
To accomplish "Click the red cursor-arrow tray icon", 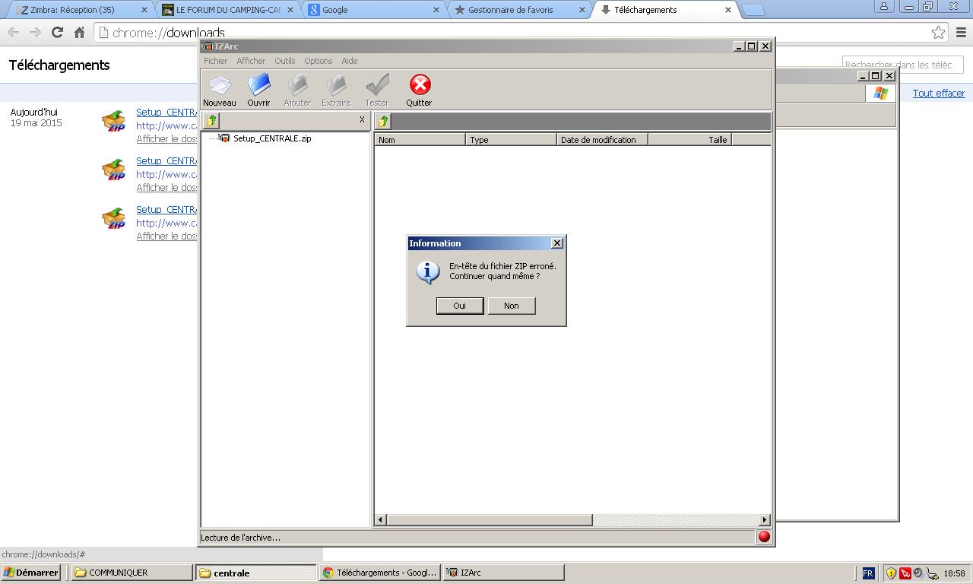I will coord(905,573).
